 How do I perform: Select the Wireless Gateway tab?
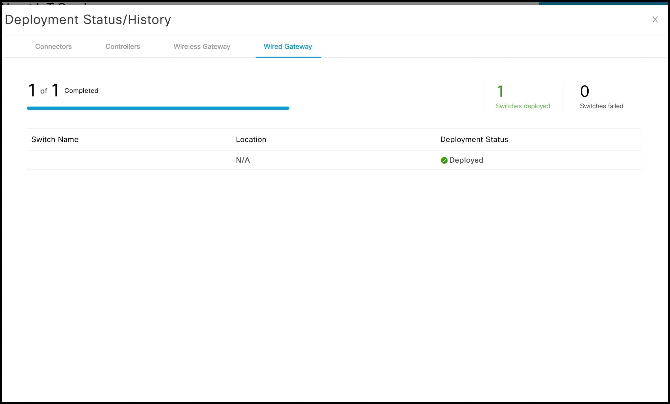point(202,47)
